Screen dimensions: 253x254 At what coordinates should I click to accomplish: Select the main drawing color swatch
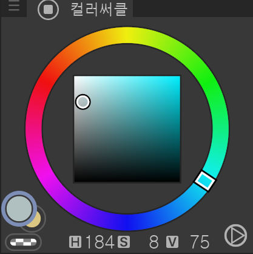coord(19,208)
